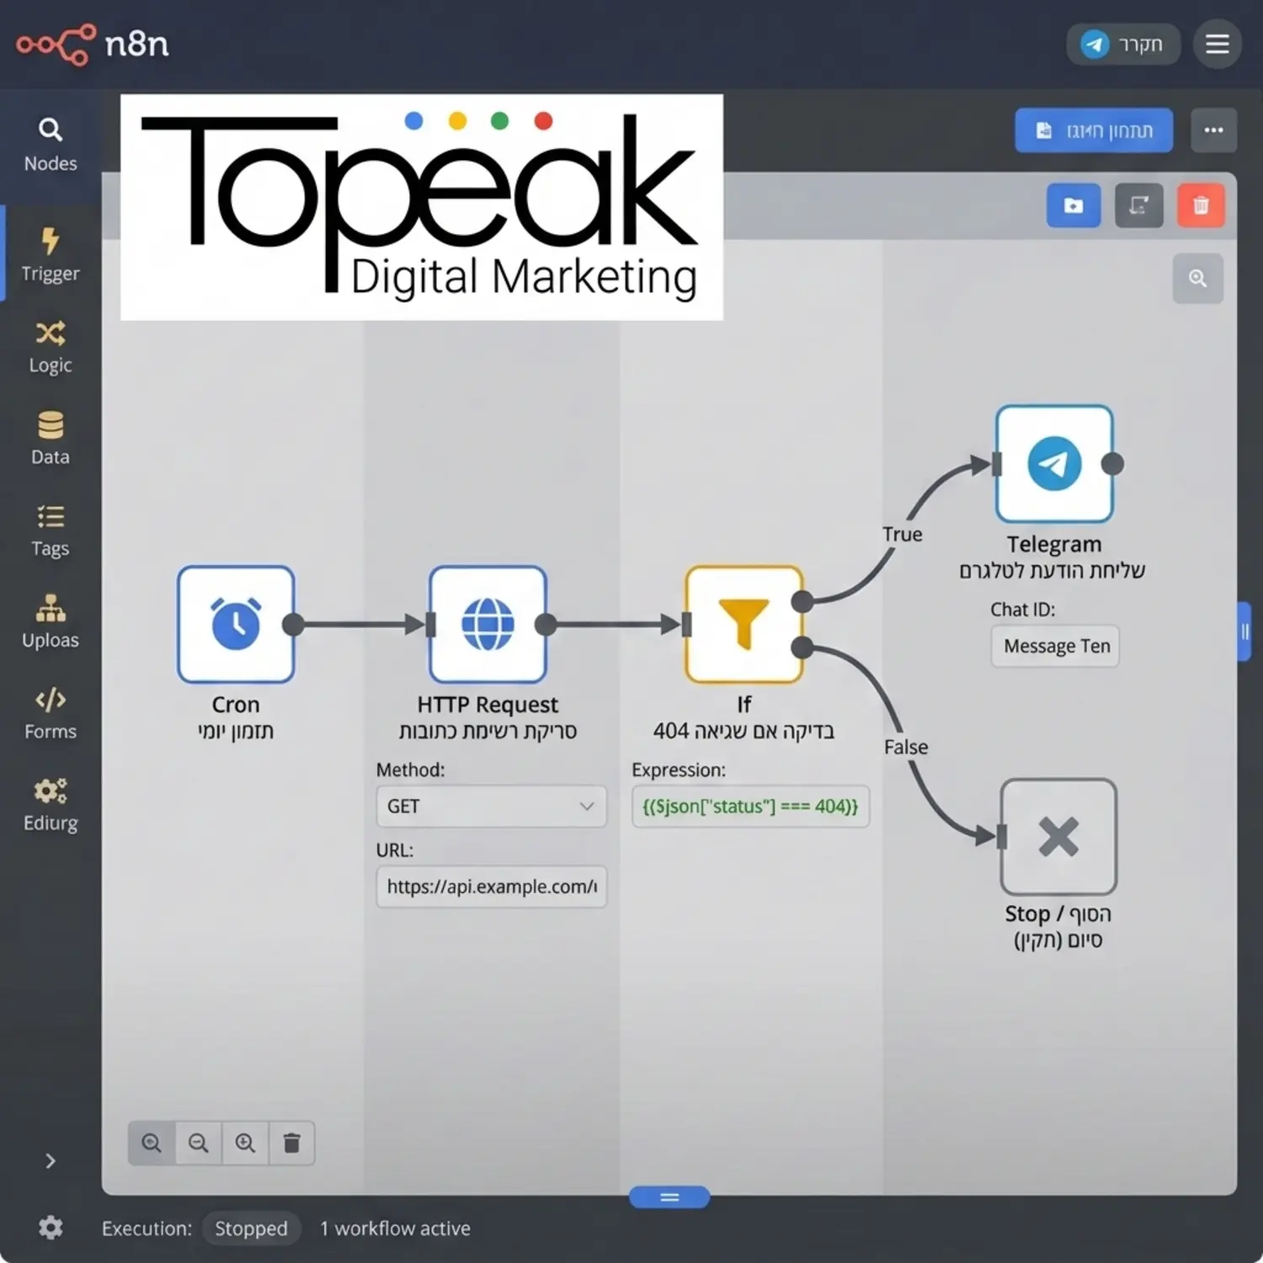
Task: Click the zoom out magnifier with minus
Action: (x=199, y=1143)
